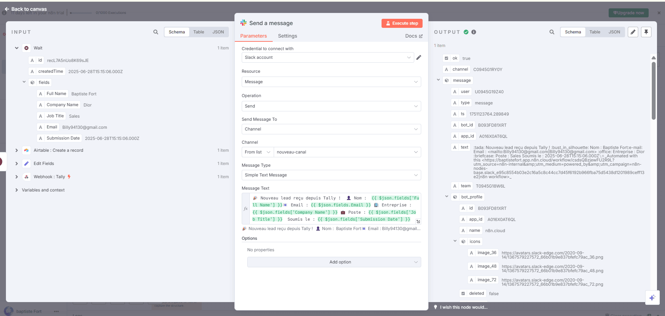Viewport: 665px width, 316px height.
Task: Open the Resource dropdown showing Message
Action: [331, 82]
